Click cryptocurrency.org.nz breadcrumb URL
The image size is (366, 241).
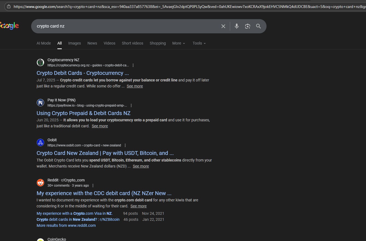click(88, 65)
